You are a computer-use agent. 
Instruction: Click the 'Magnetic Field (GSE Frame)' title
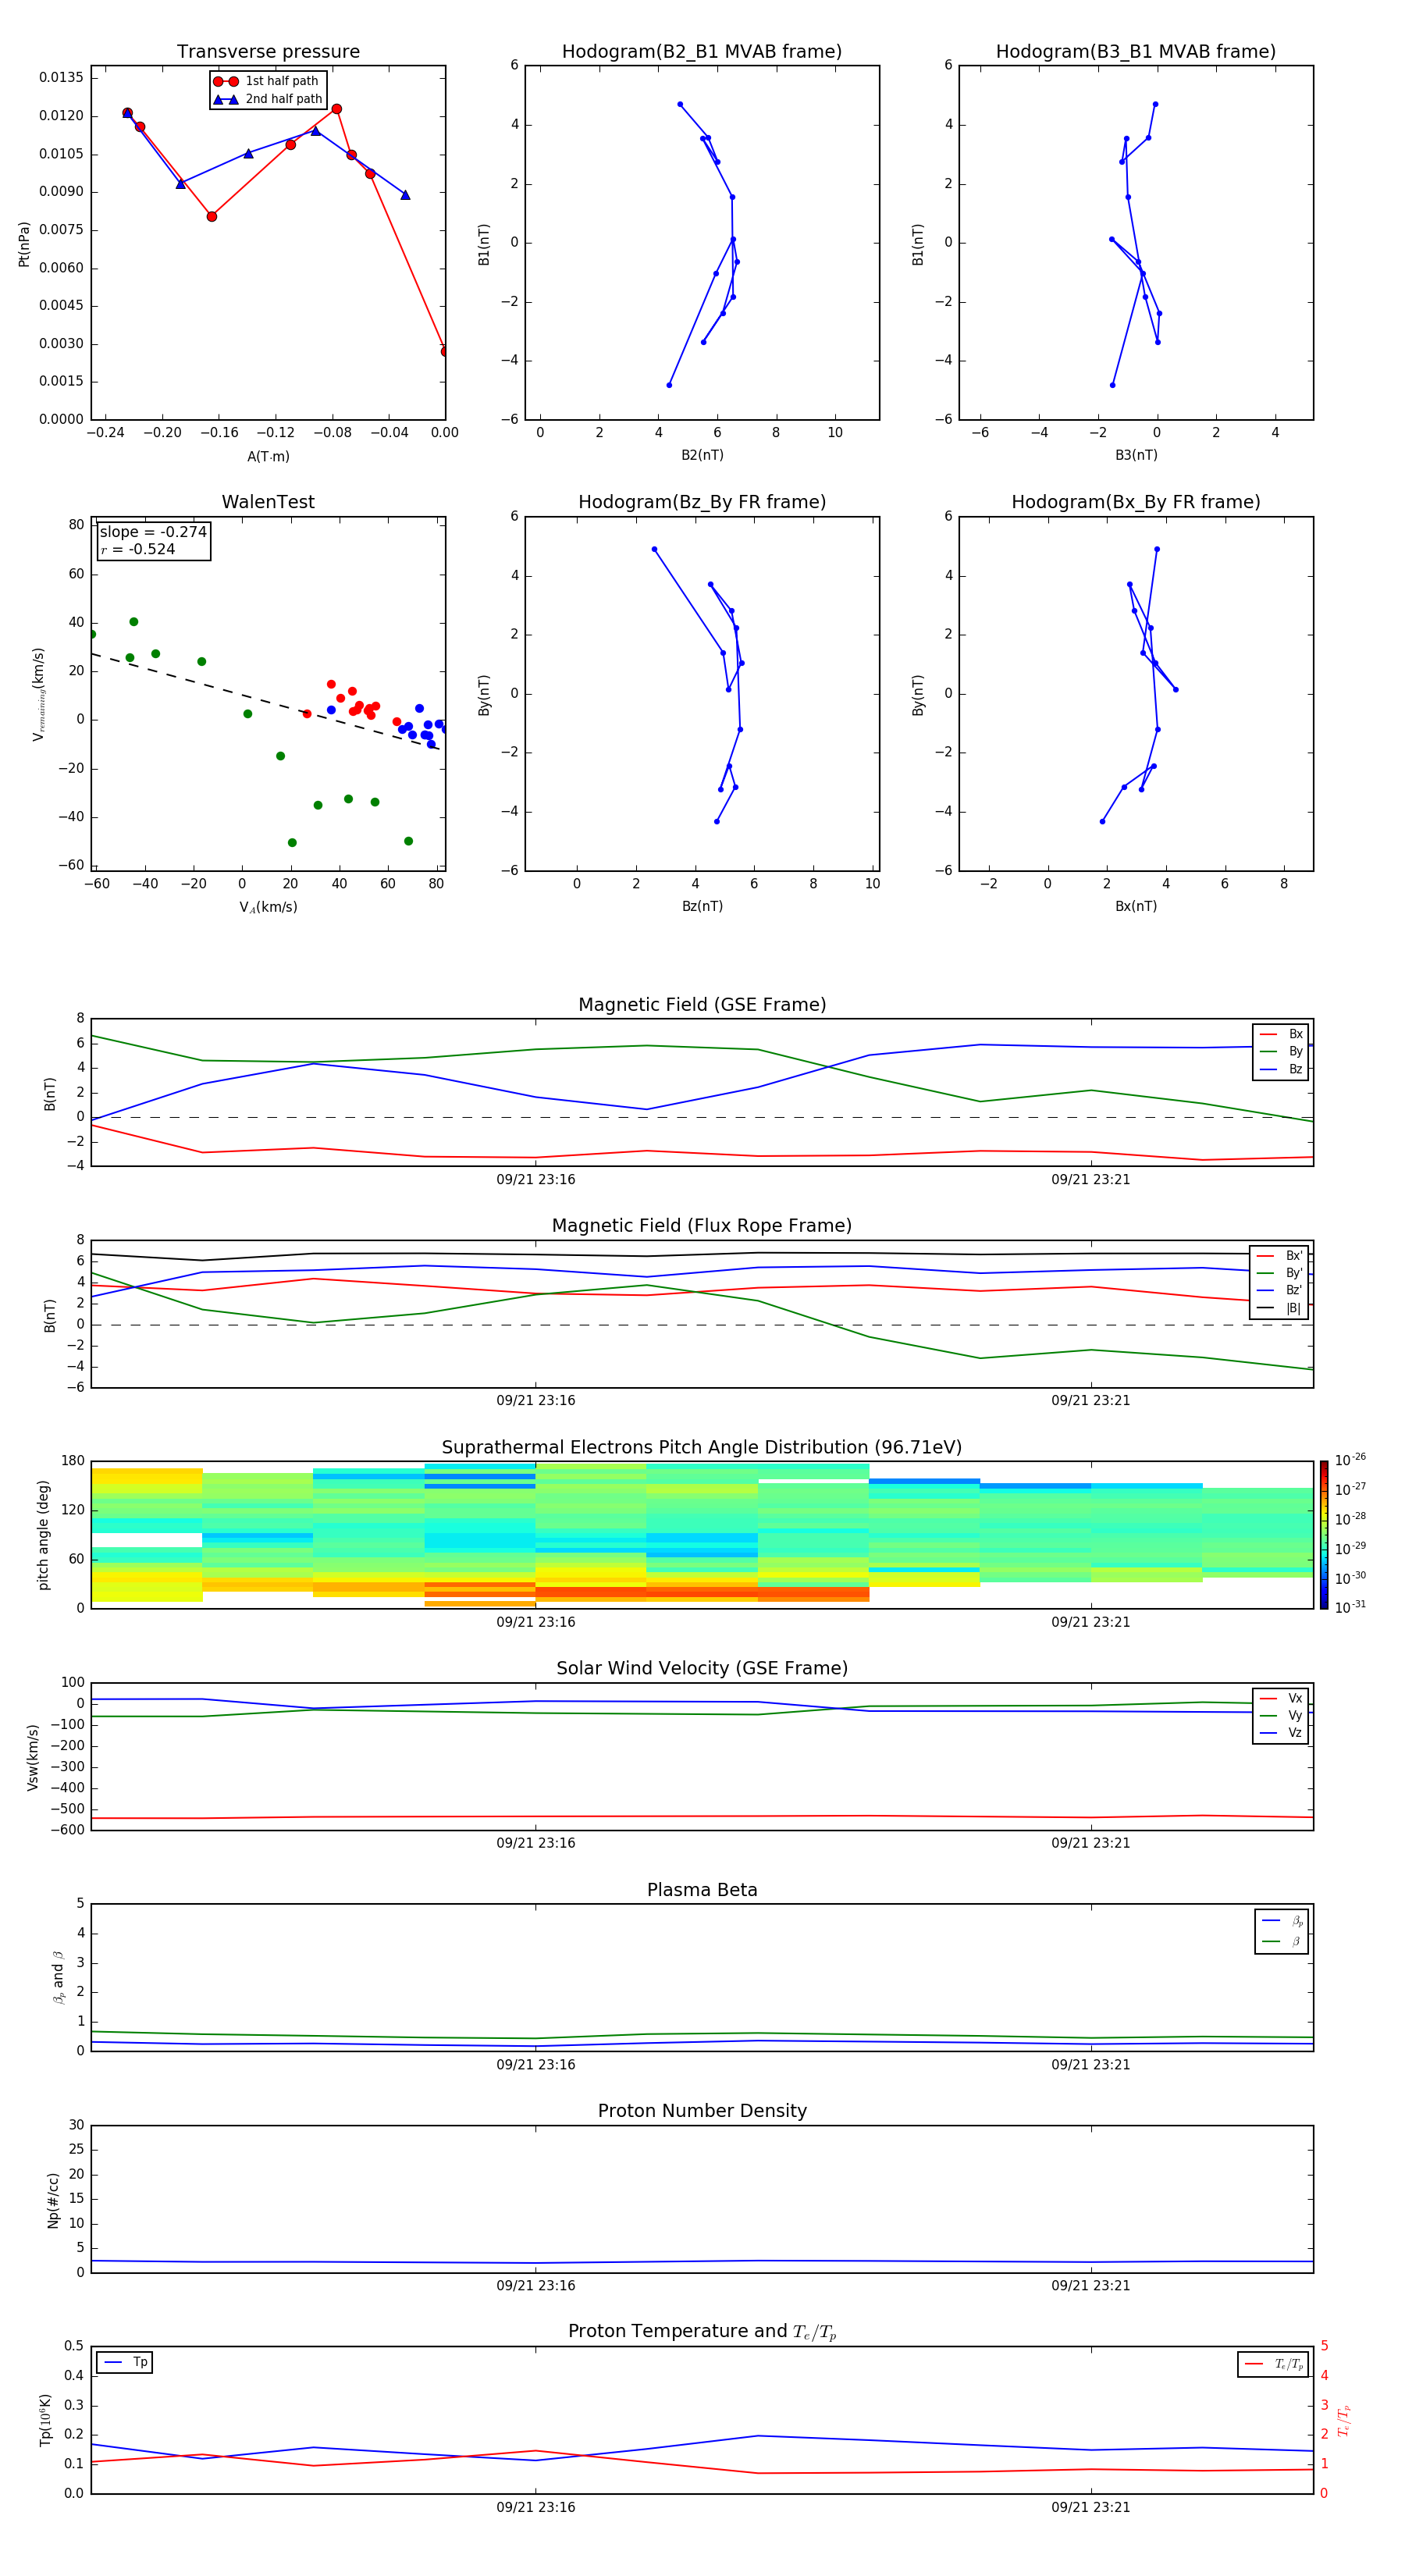pos(702,1005)
